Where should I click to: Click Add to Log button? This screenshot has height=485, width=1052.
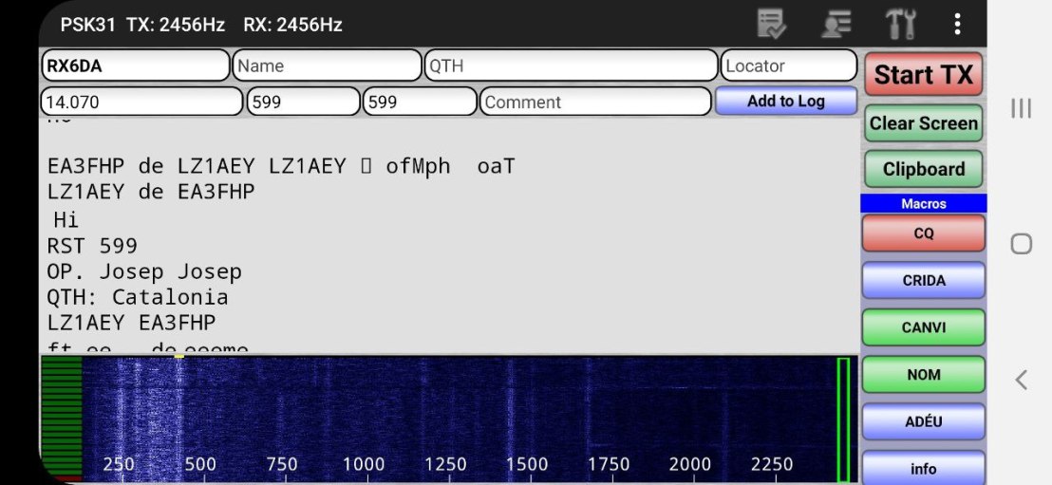coord(785,102)
